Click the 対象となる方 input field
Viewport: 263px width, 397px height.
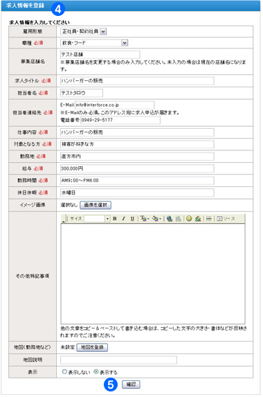click(x=137, y=144)
